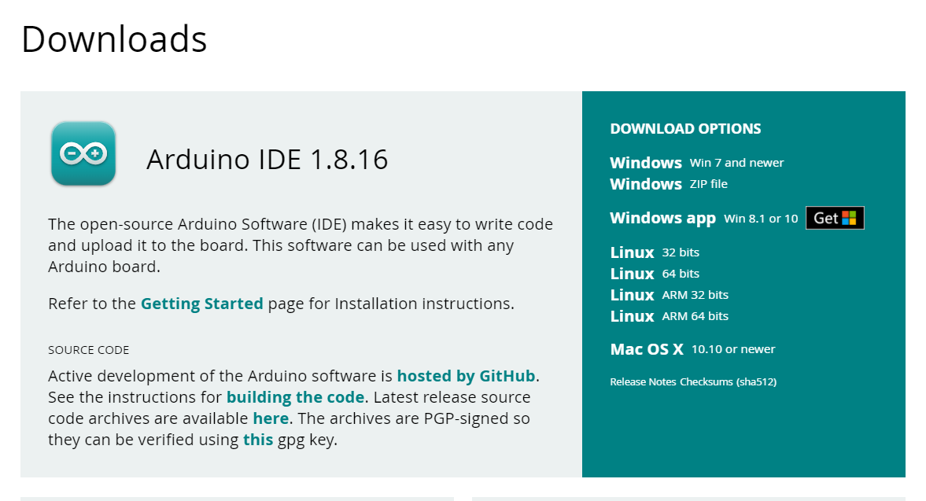Open Checksums (sha512) link

(x=729, y=381)
